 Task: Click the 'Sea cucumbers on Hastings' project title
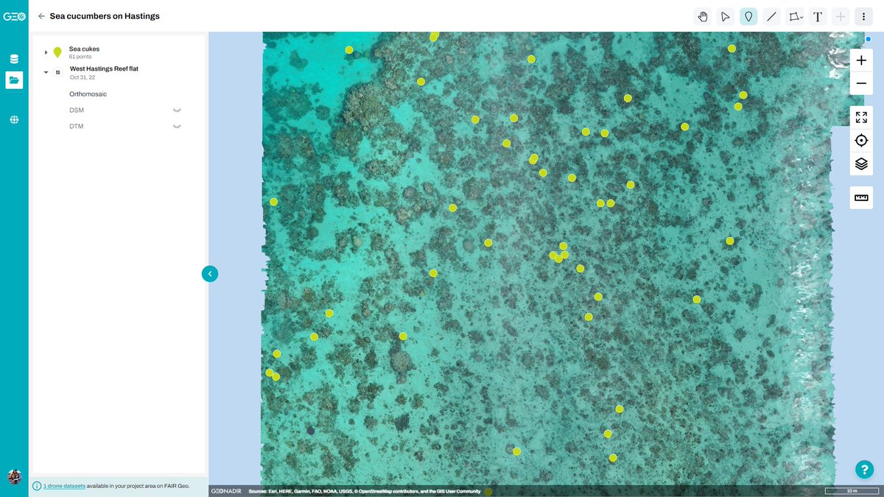pyautogui.click(x=105, y=16)
